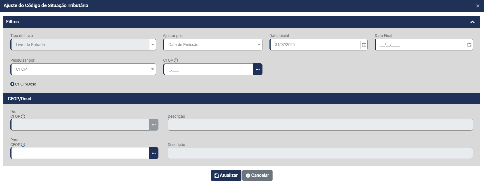Show help for the Para CFOP field
The height and width of the screenshot is (183, 484).
[x=23, y=145]
